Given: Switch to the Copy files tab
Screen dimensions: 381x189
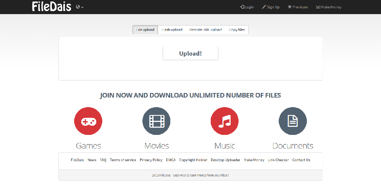Looking at the screenshot, I should 237,30.
